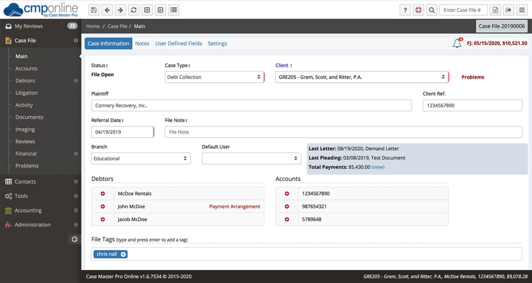
Task: Open the Branch dropdown
Action: tap(141, 158)
